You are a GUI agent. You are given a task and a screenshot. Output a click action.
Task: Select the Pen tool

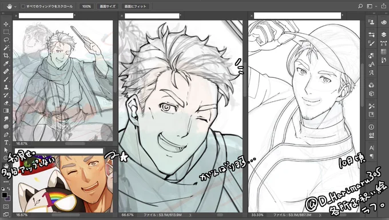click(6, 134)
